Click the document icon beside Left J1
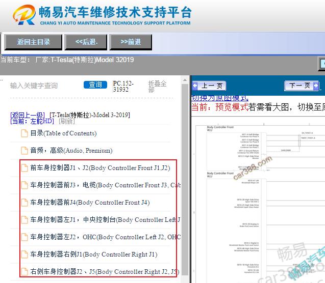 click(24, 219)
